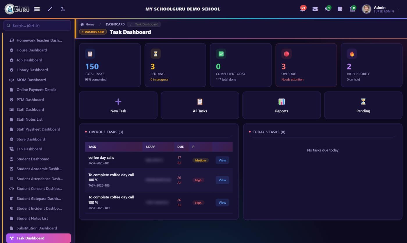Click the Lab Dashboard flask icon
Screen dimensions: 407x243
12,149
